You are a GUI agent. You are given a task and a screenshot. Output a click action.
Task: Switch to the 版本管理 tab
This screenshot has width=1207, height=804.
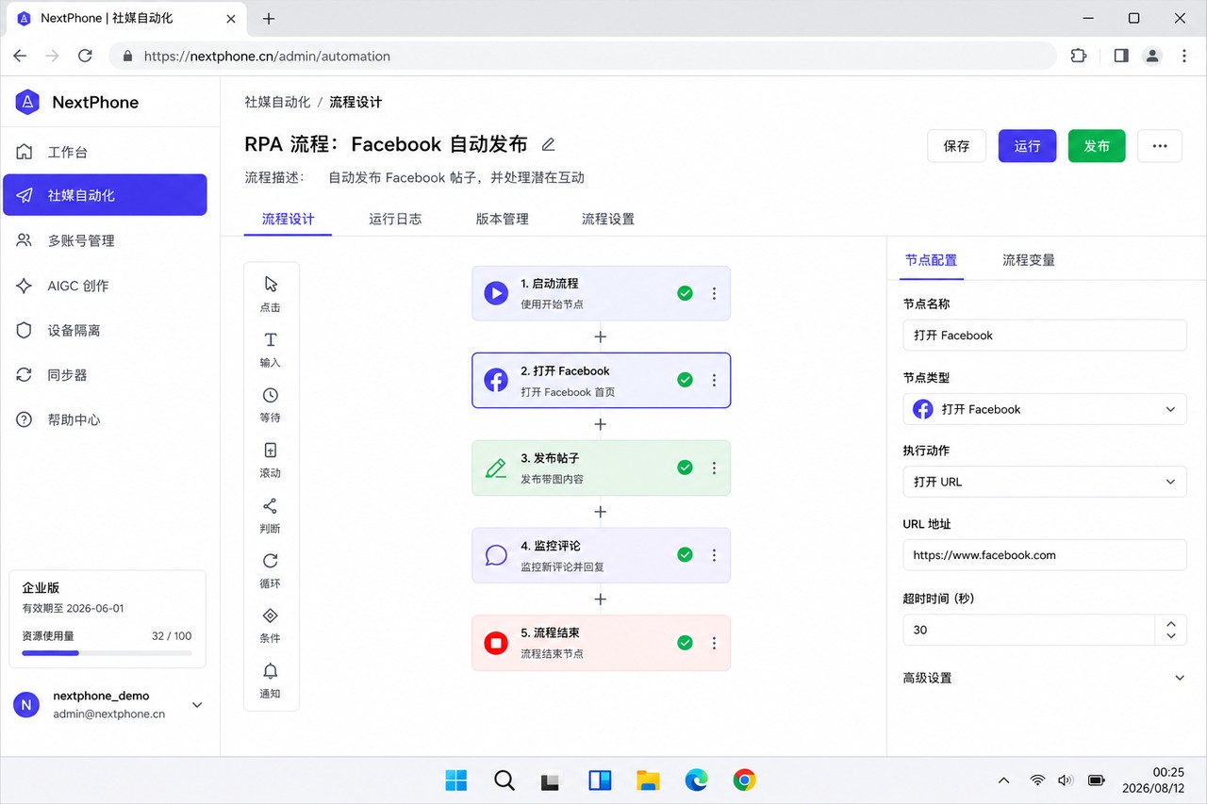tap(502, 219)
